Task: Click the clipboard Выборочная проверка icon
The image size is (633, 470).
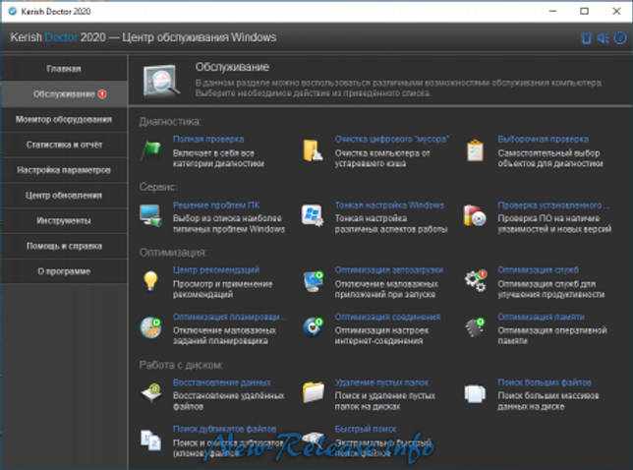Action: coord(475,150)
